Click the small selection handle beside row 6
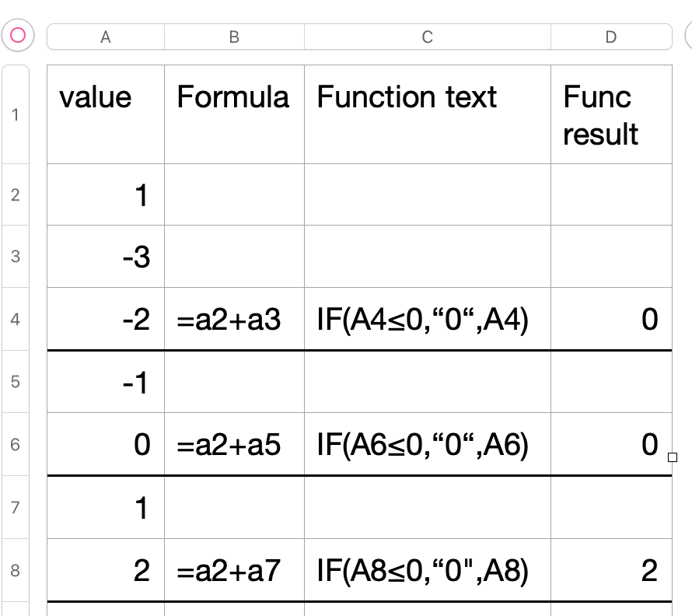Image resolution: width=692 pixels, height=616 pixels. pos(673,457)
